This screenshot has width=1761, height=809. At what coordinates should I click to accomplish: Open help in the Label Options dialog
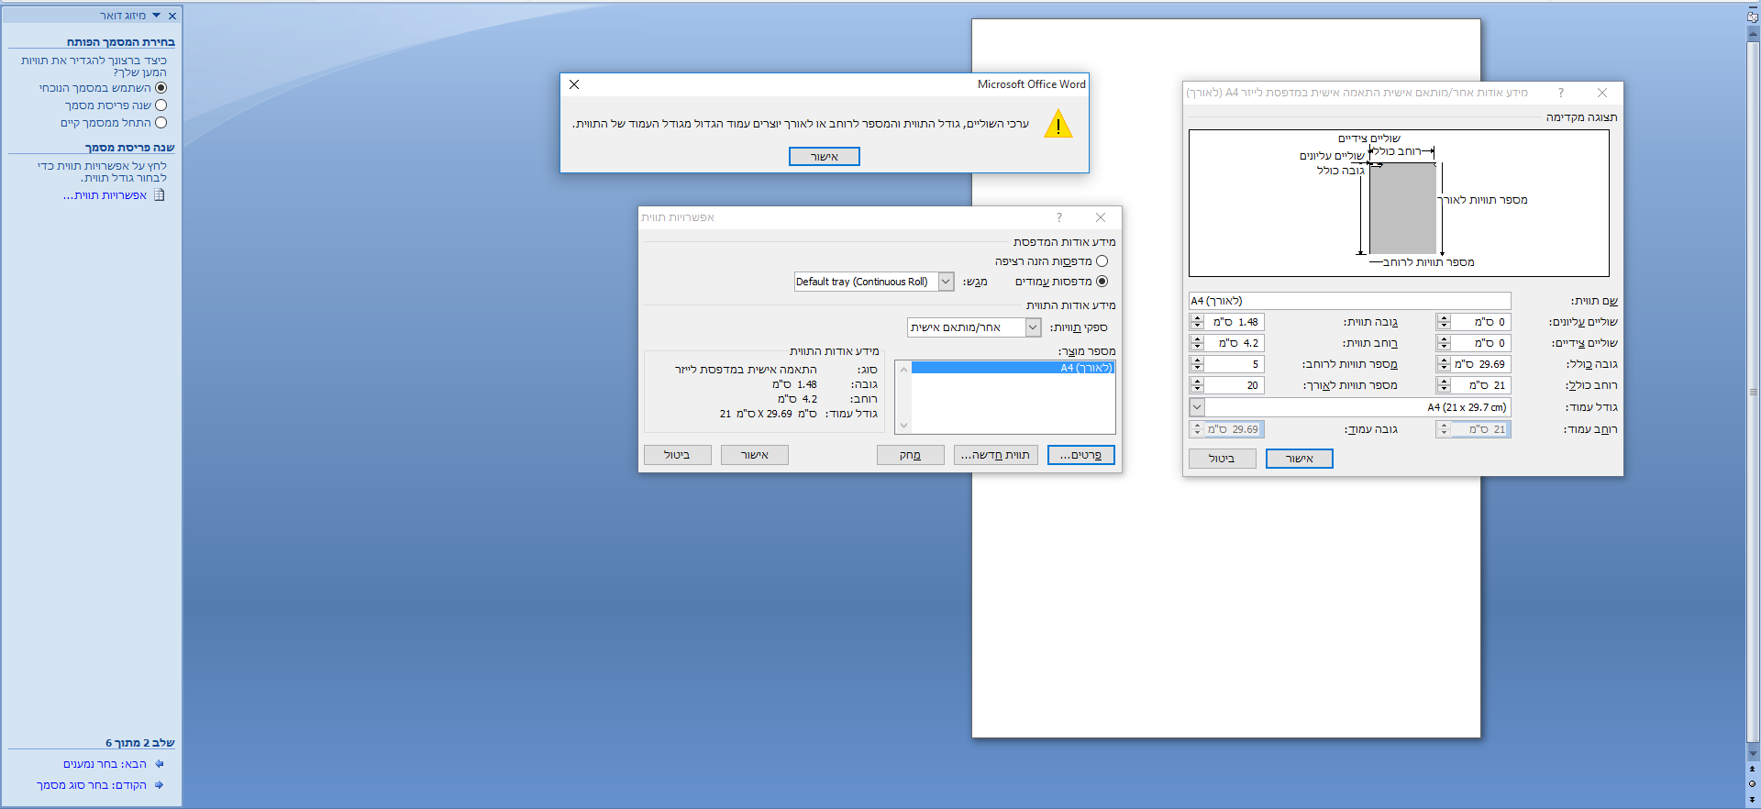(x=1059, y=217)
